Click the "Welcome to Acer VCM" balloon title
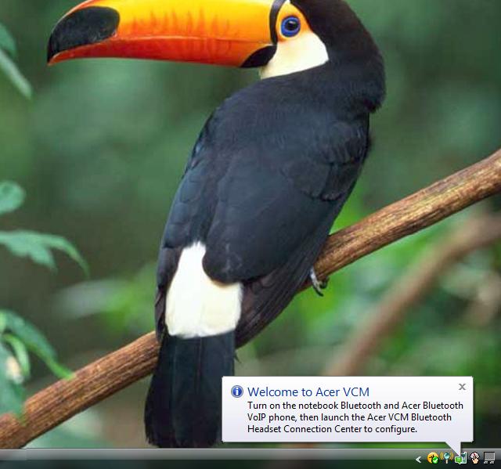Screen dimensions: 501x469 tap(308, 391)
